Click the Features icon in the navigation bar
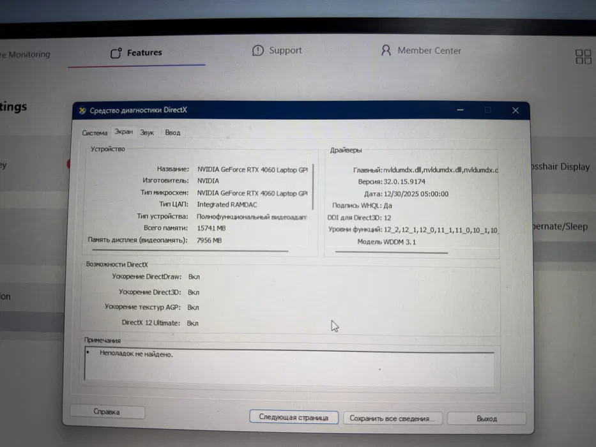This screenshot has width=596, height=447. click(x=118, y=54)
